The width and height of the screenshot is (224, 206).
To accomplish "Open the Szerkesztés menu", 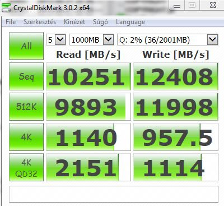I will 40,22.
